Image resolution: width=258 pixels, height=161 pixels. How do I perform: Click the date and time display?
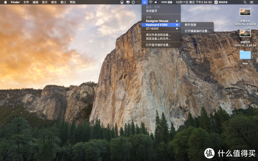pos(193,2)
